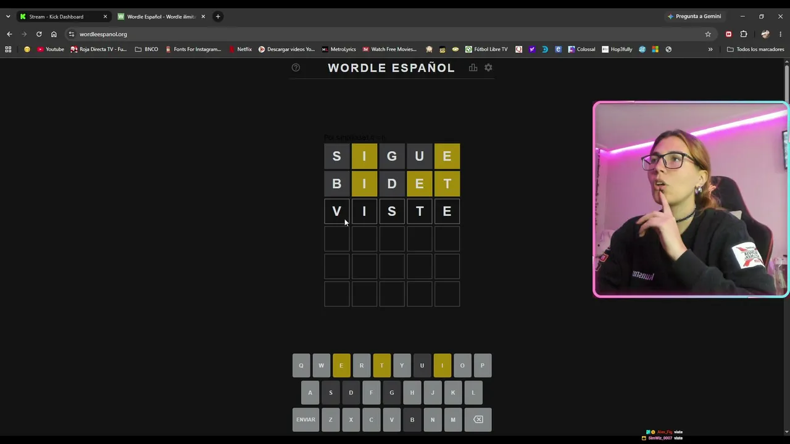790x444 pixels.
Task: Click the dark U key on the keyboard
Action: [422, 366]
